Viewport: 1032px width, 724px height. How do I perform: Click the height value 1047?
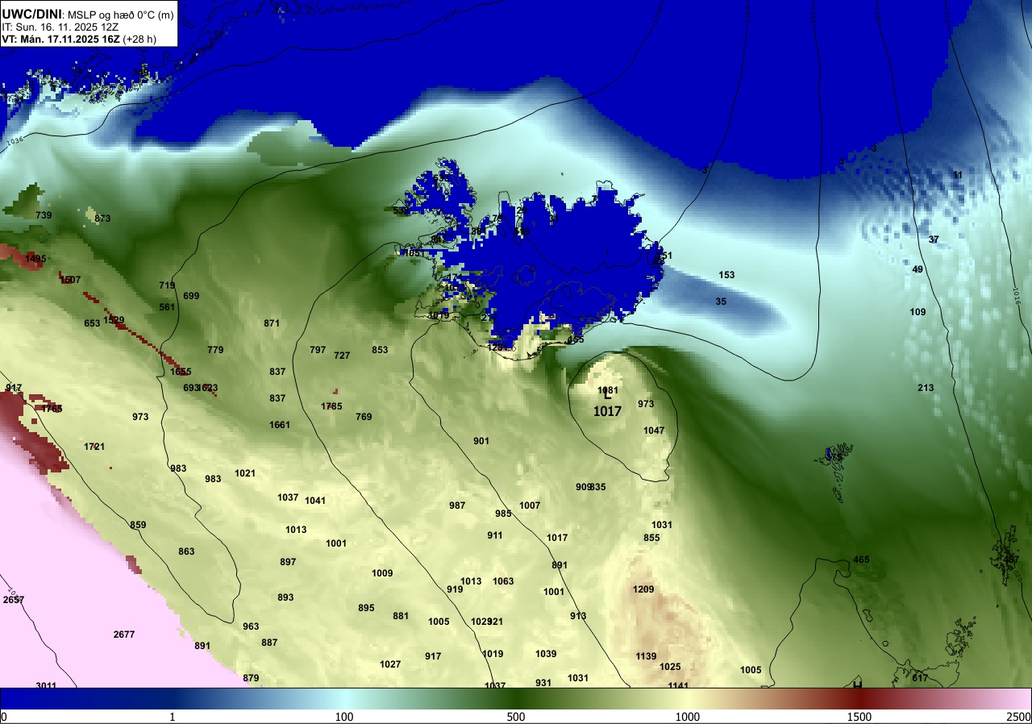(654, 431)
